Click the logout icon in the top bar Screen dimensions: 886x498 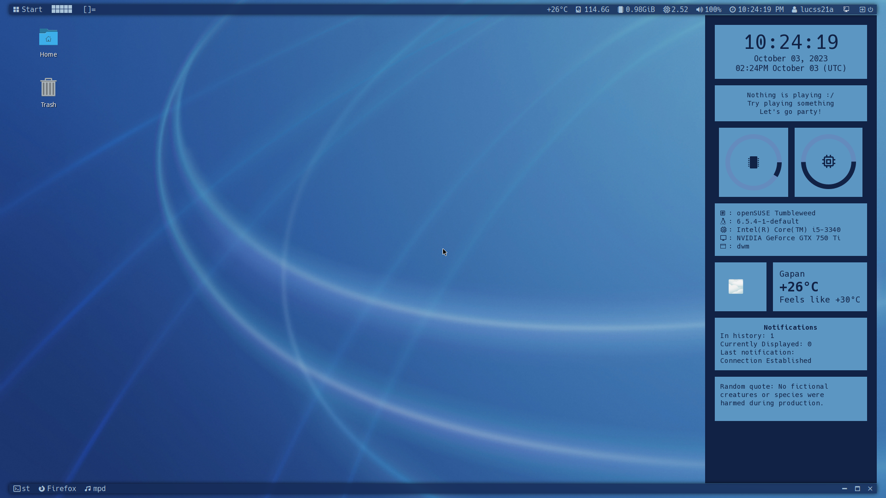point(862,9)
